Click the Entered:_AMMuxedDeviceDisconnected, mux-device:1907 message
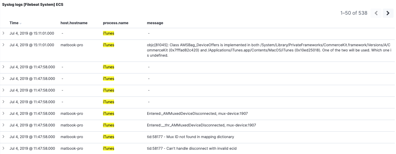 pos(197,114)
